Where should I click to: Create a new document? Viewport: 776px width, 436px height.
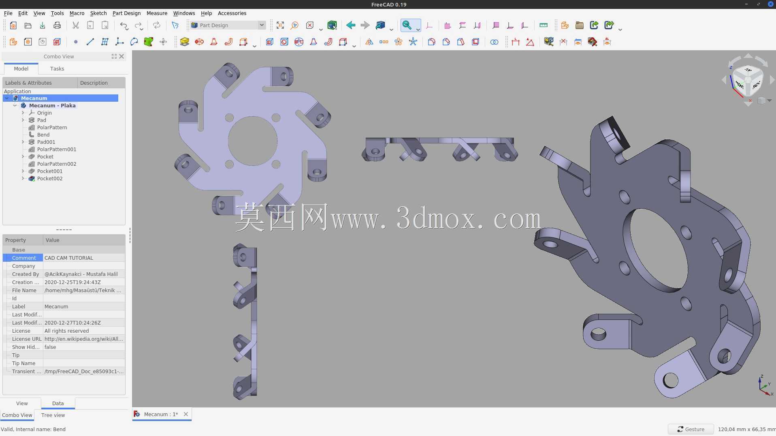pyautogui.click(x=13, y=25)
